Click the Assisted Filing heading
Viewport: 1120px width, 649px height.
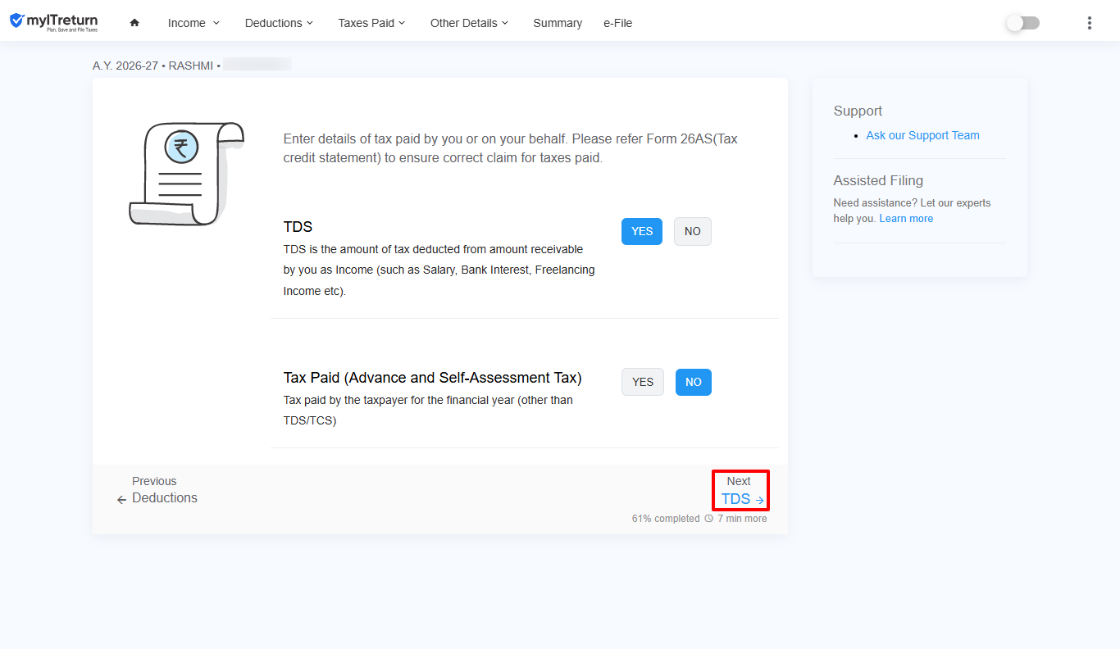878,180
